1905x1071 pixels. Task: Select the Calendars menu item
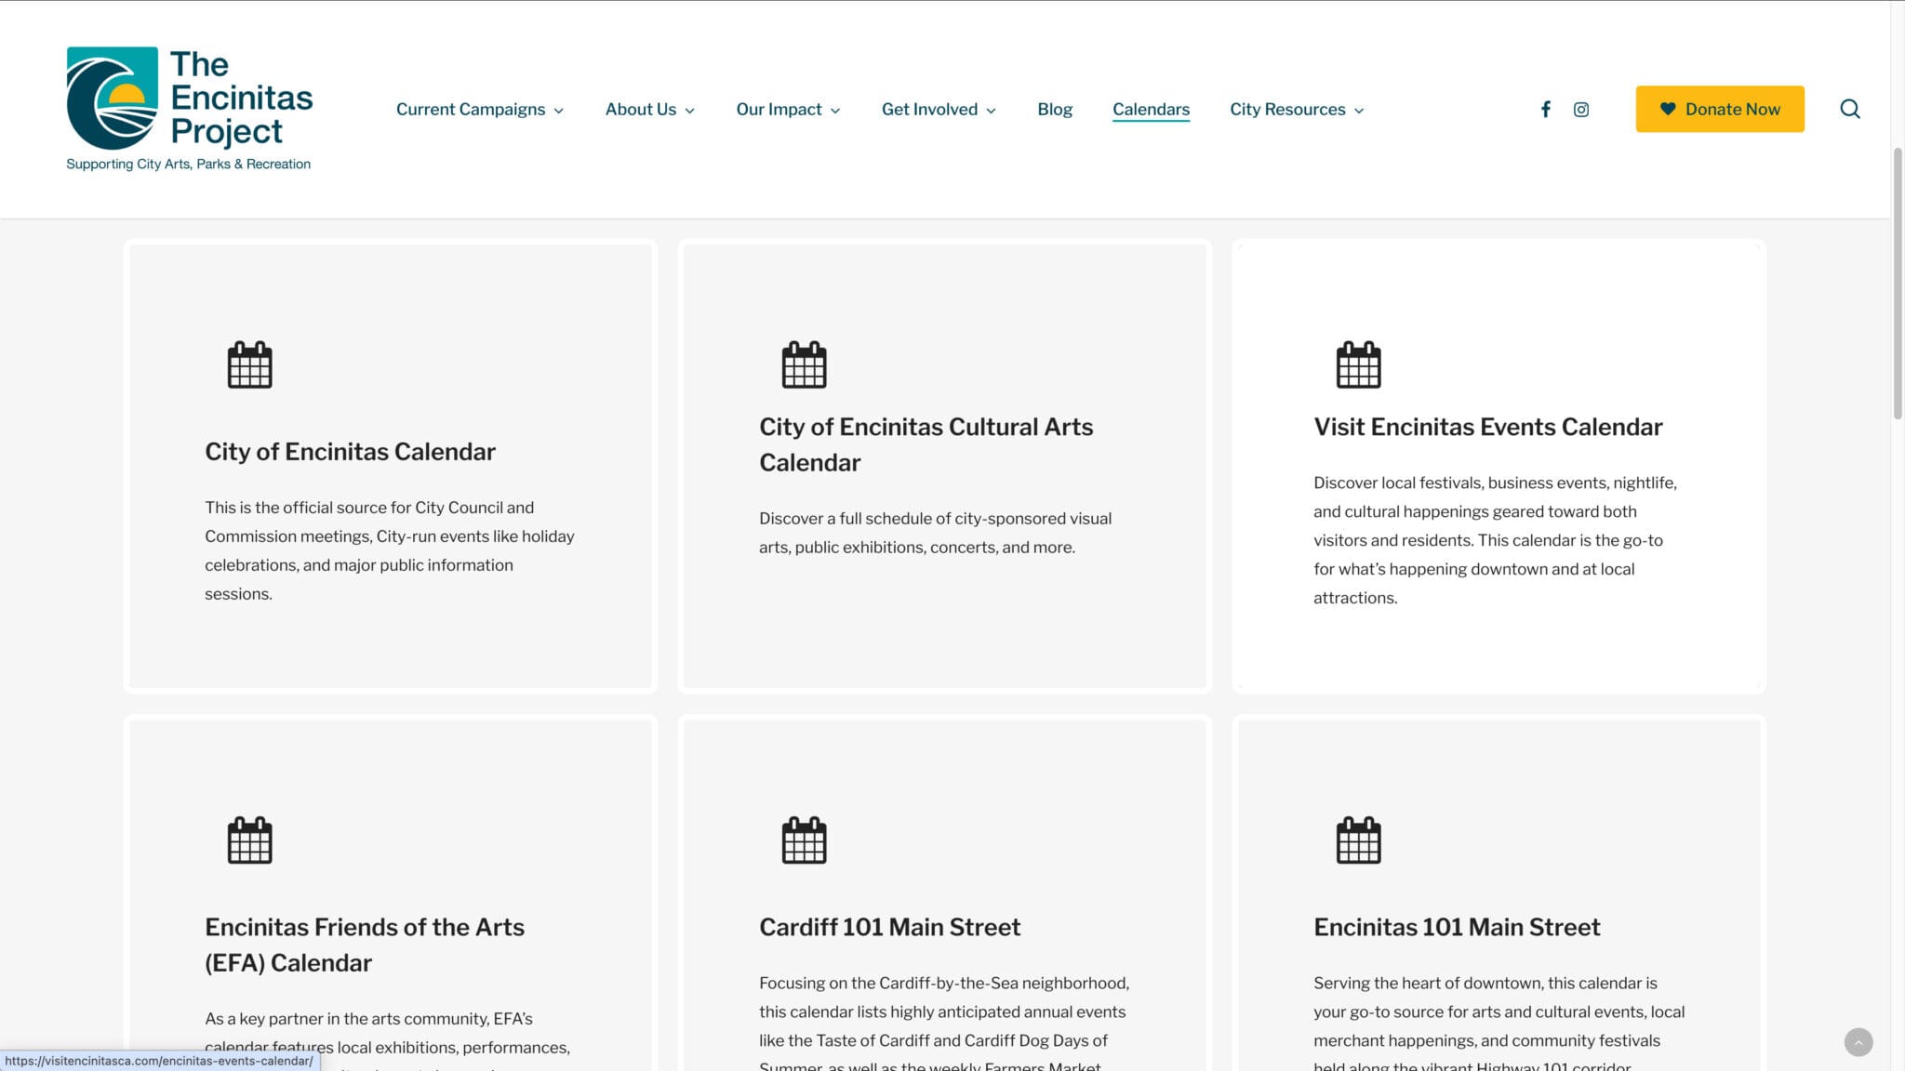[1151, 110]
